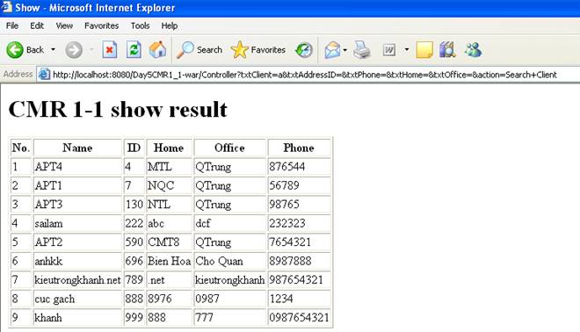Print the page with printer icon
This screenshot has height=332, width=580.
click(x=362, y=50)
